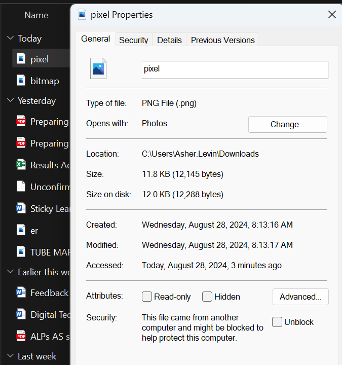
Task: Open the Advanced... attributes button
Action: pyautogui.click(x=300, y=297)
